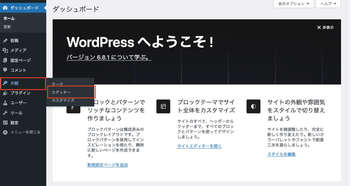Go to 更新 under Dashboard

[7, 27]
